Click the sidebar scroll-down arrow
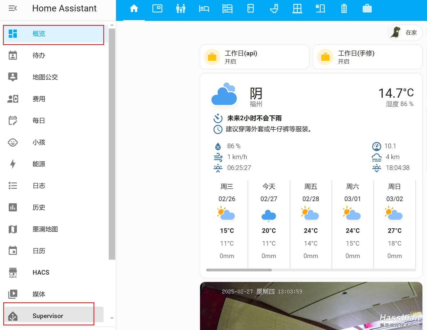This screenshot has height=330, width=427. pyautogui.click(x=112, y=318)
